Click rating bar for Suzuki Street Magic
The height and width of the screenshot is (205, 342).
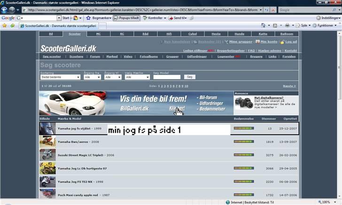(x=244, y=155)
